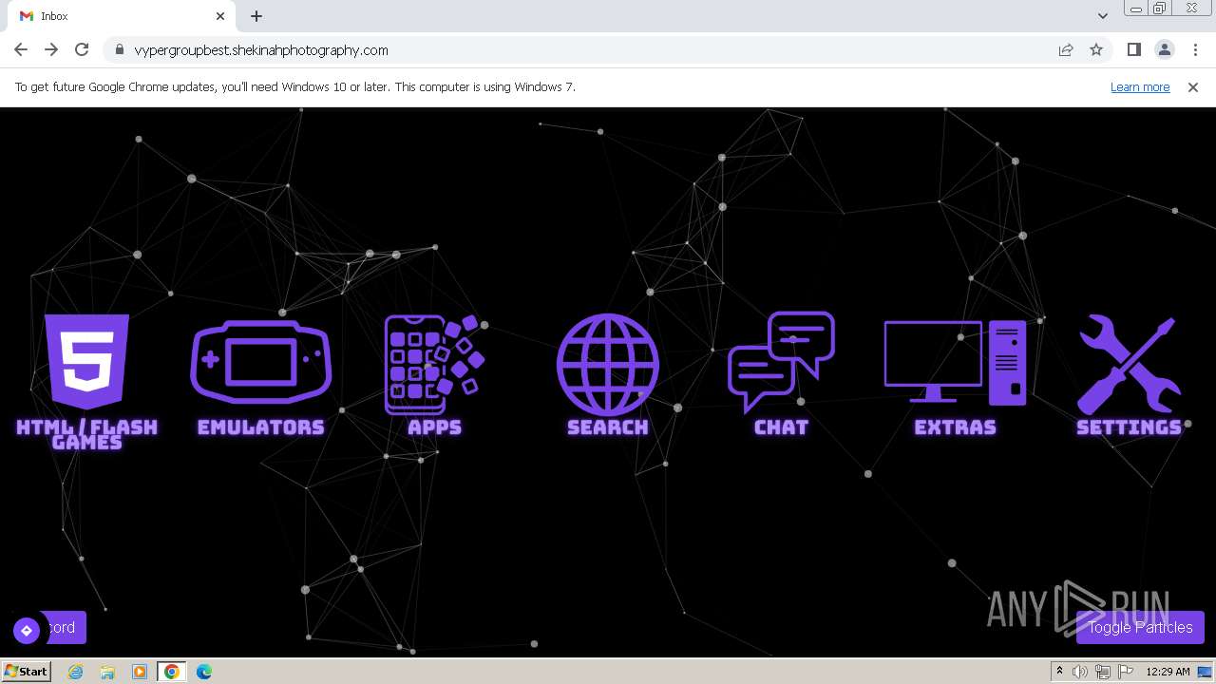Open a new browser tab
Screen dimensions: 1216x684
coord(256,16)
